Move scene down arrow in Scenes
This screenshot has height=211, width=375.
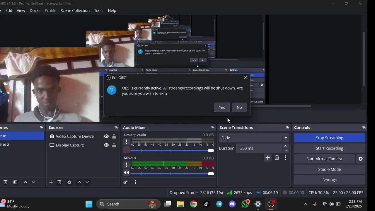tap(33, 182)
